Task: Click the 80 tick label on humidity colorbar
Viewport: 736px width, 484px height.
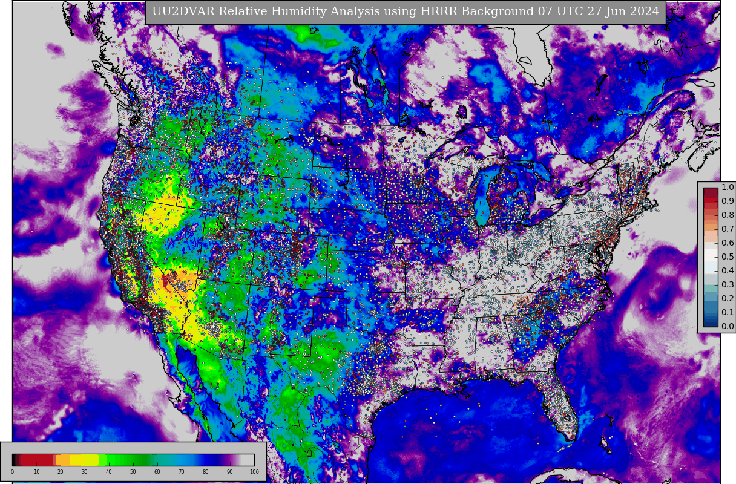Action: (205, 472)
